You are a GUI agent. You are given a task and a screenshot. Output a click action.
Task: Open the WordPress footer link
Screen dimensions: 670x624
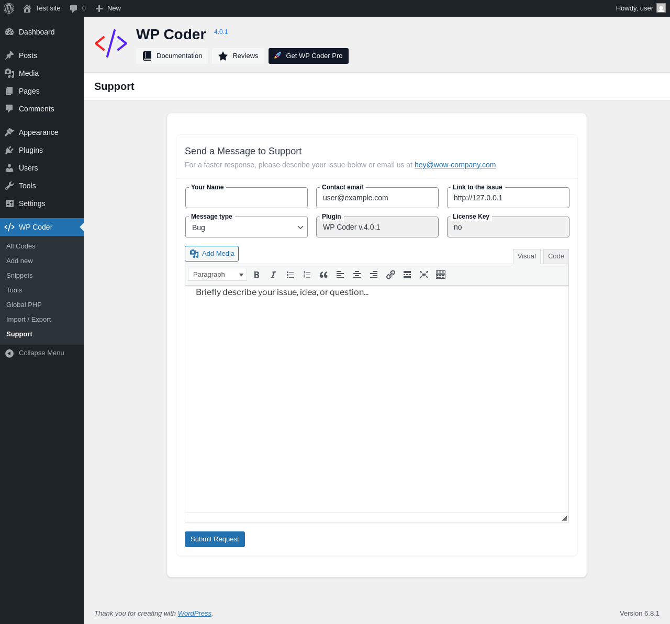pos(195,614)
